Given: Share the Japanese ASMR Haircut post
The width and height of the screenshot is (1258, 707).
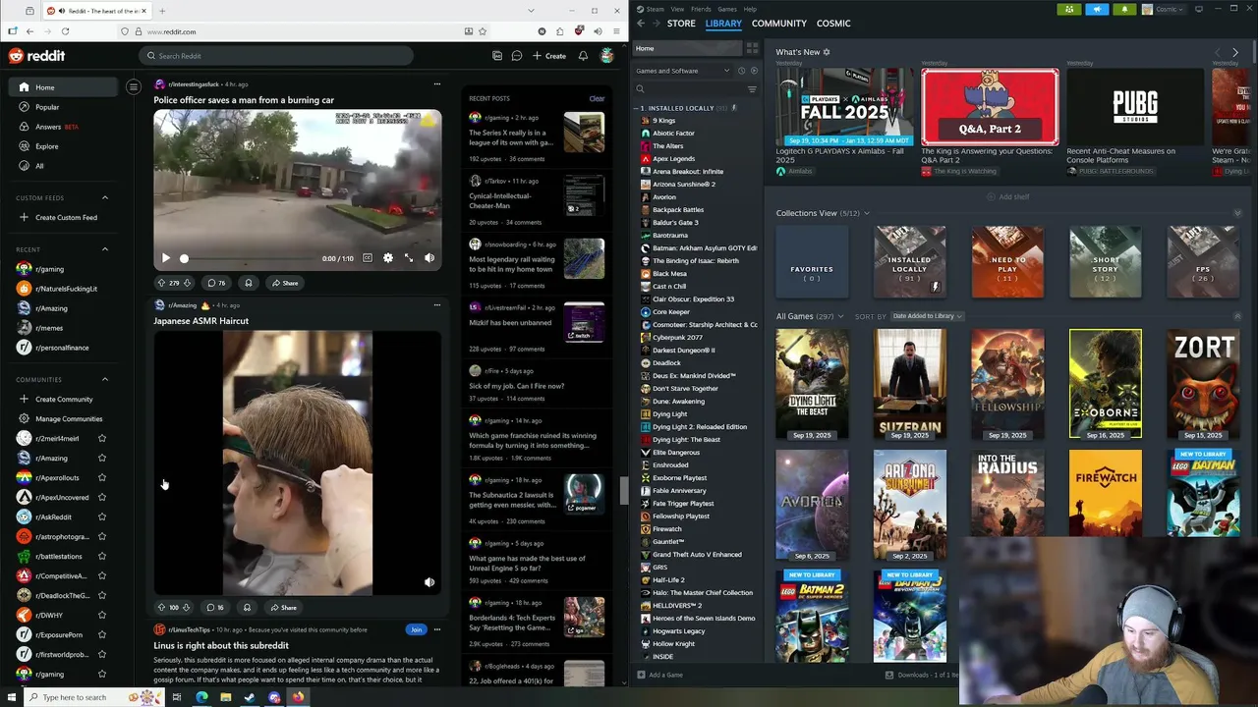Looking at the screenshot, I should point(284,608).
